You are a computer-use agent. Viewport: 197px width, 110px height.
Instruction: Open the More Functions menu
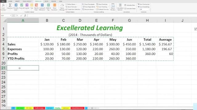click(x=54, y=7)
